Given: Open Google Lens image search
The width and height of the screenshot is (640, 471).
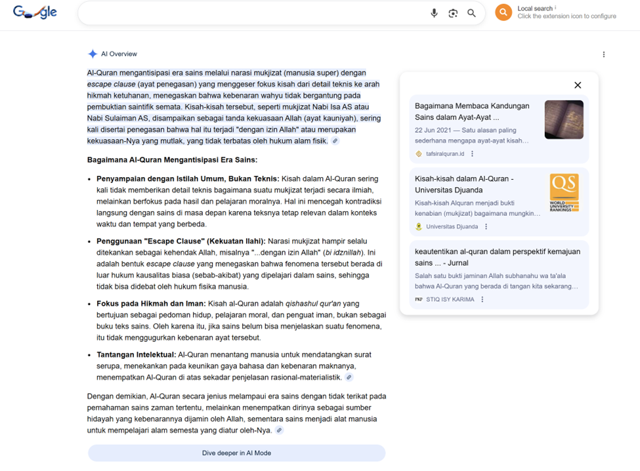Looking at the screenshot, I should (453, 13).
